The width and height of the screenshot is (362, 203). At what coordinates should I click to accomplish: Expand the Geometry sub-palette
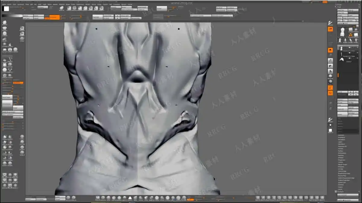tap(341, 135)
